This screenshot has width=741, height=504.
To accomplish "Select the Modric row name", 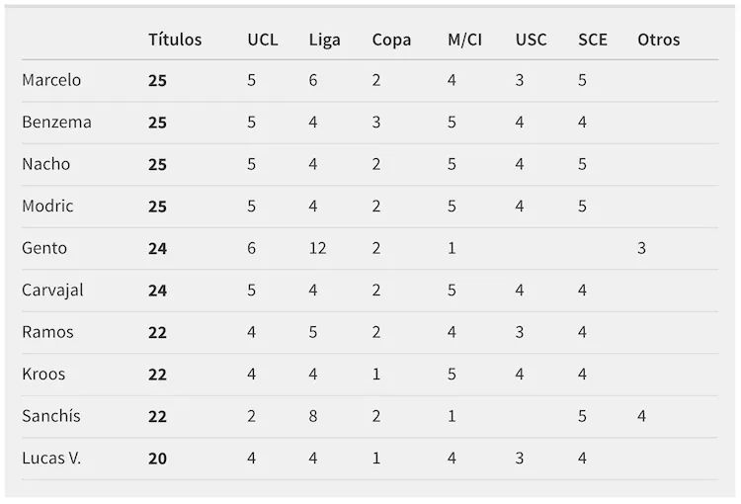I will pos(47,207).
